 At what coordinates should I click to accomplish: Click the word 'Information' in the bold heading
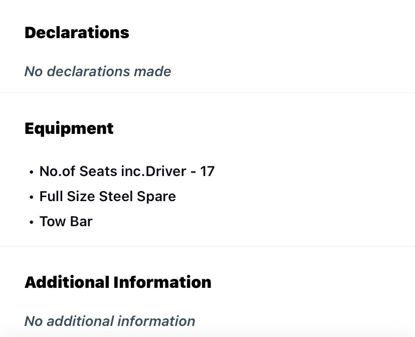point(162,282)
